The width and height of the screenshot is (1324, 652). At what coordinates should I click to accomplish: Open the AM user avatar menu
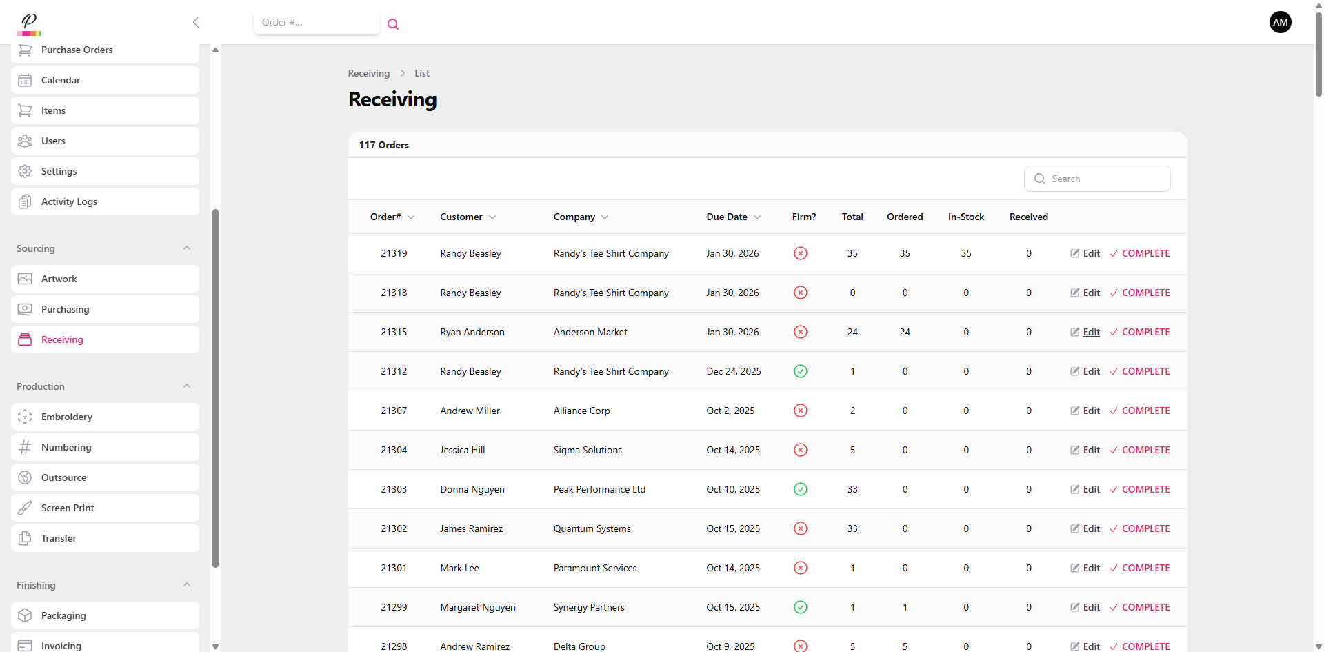(x=1280, y=22)
